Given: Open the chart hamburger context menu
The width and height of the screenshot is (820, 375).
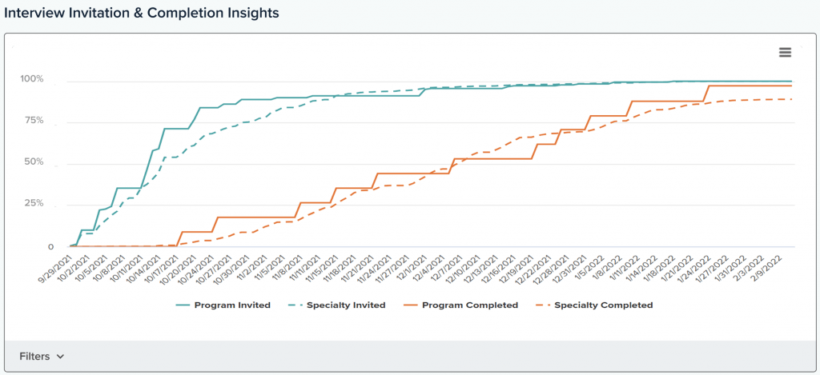Looking at the screenshot, I should pyautogui.click(x=785, y=52).
